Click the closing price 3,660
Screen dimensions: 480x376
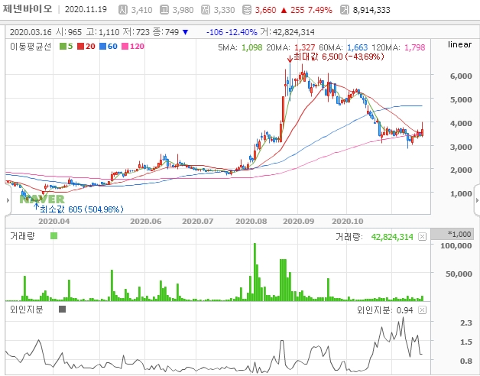point(266,10)
